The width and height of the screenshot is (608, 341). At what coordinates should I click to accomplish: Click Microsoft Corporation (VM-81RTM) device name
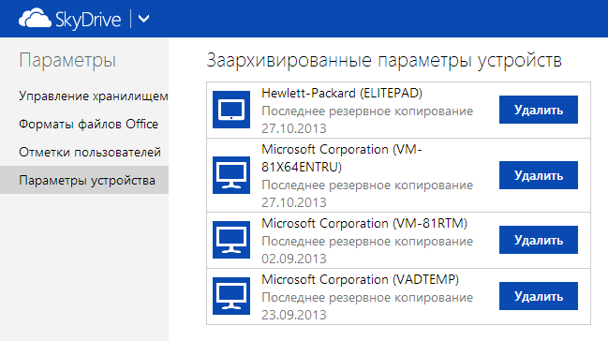coord(364,224)
